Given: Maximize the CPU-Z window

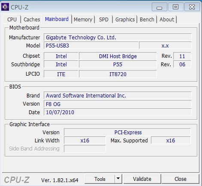Looking at the screenshot, I should [x=175, y=7].
